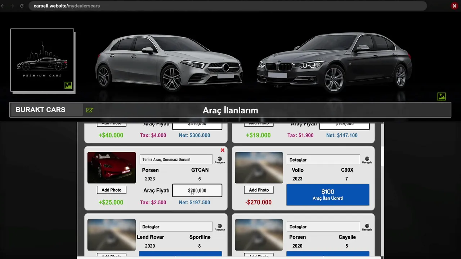Click the 'Tax: $2.500' text
This screenshot has width=461, height=259.
(153, 203)
